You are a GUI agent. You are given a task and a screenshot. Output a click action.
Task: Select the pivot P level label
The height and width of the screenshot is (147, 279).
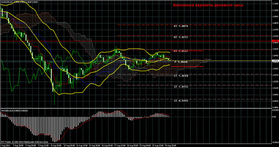tap(181, 62)
